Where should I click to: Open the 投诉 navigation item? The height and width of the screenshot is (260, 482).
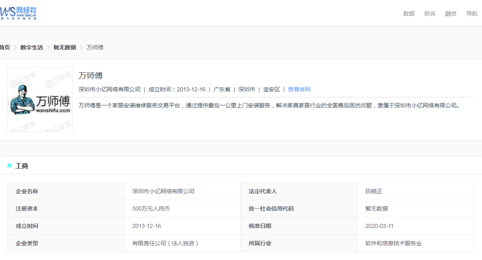click(x=430, y=14)
